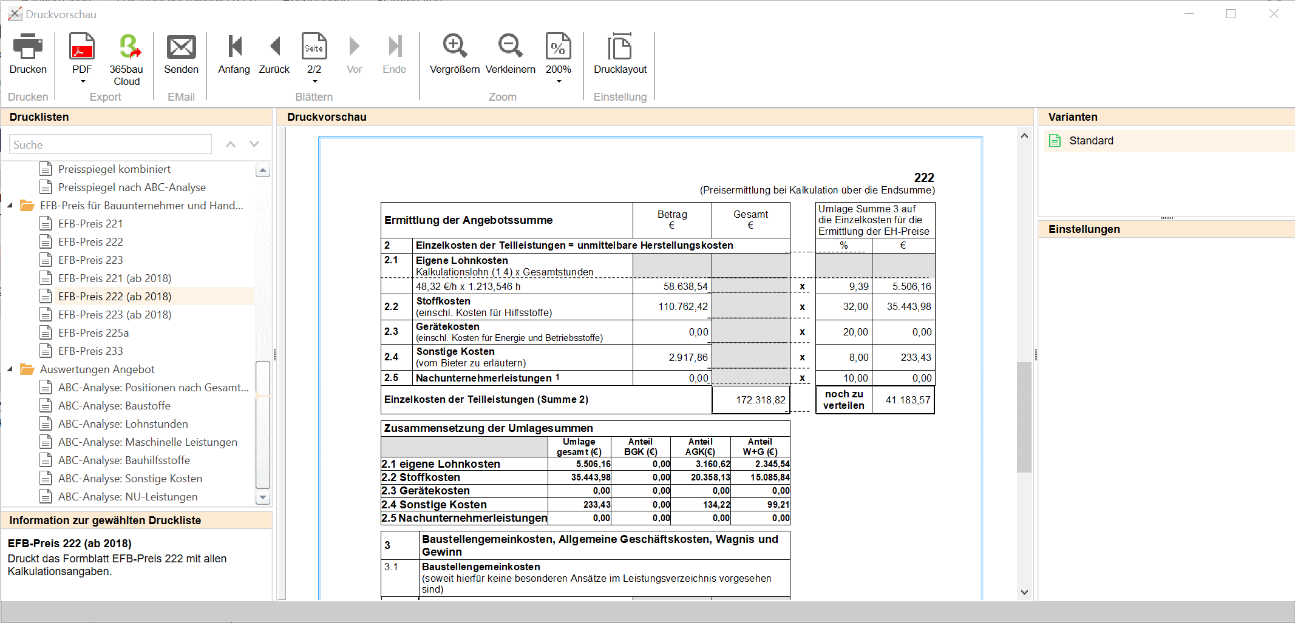Collapse the EFB-Preis für Bauunternehmer folder
This screenshot has height=623, width=1295.
pos(10,206)
